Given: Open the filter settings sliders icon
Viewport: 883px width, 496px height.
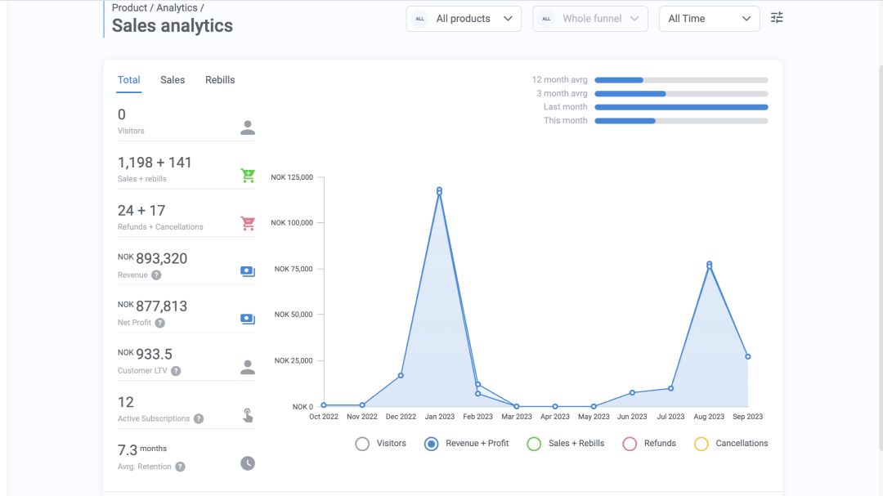Looking at the screenshot, I should coord(777,17).
